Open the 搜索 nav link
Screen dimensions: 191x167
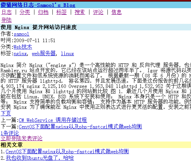(80, 12)
